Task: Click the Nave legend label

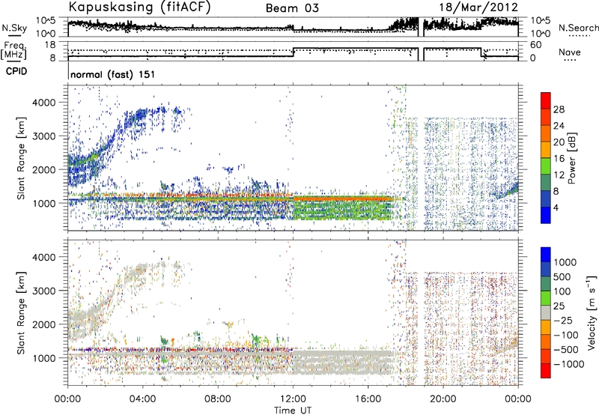Action: 570,52
